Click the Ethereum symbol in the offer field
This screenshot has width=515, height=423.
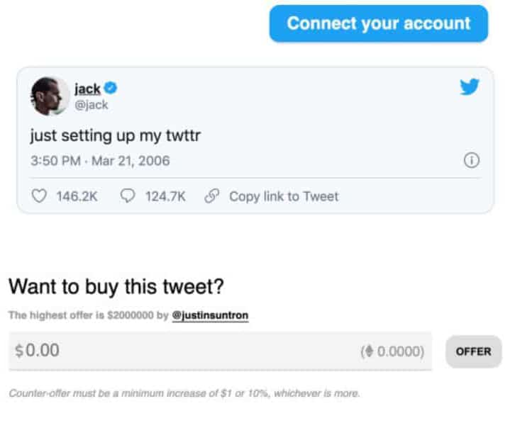pyautogui.click(x=370, y=351)
